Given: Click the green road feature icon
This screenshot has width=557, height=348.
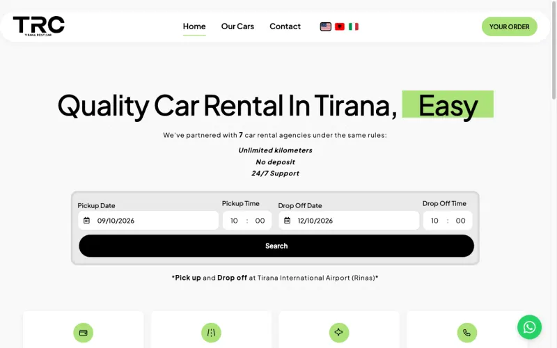Looking at the screenshot, I should click(x=211, y=333).
